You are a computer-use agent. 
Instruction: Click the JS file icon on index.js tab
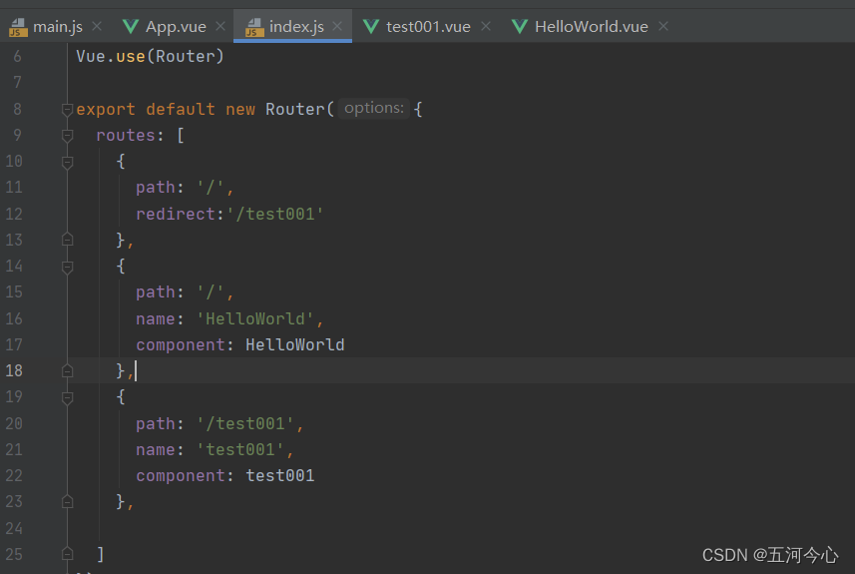(254, 27)
